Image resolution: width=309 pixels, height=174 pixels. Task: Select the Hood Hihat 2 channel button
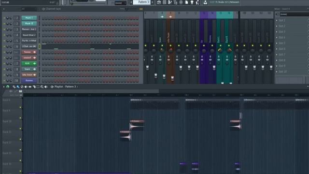pyautogui.click(x=29, y=35)
